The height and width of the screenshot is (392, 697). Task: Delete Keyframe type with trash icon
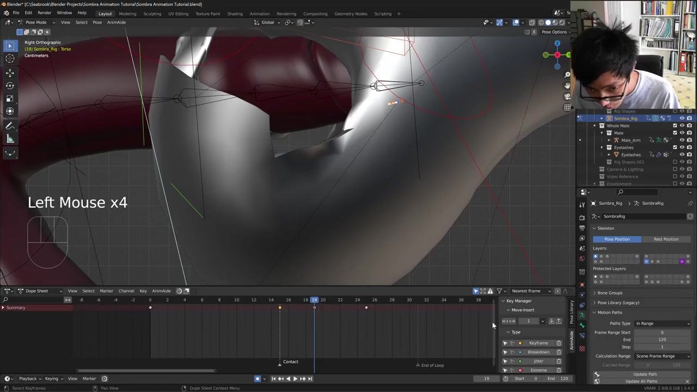(x=559, y=343)
